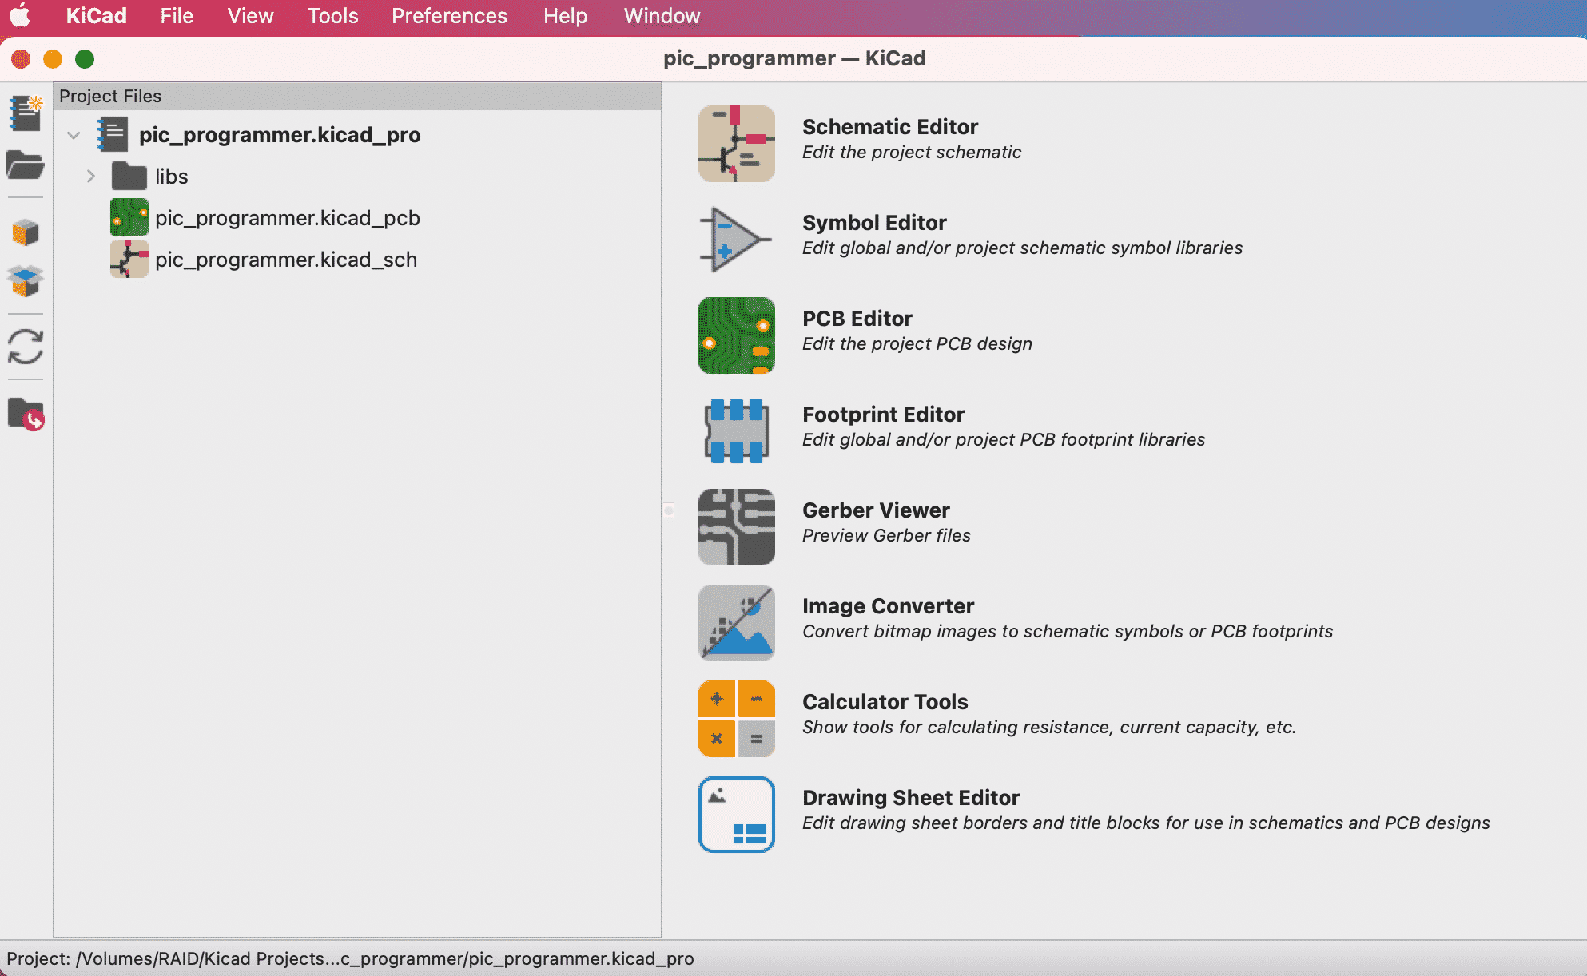Launch the Gerber Viewer icon

[x=736, y=527]
